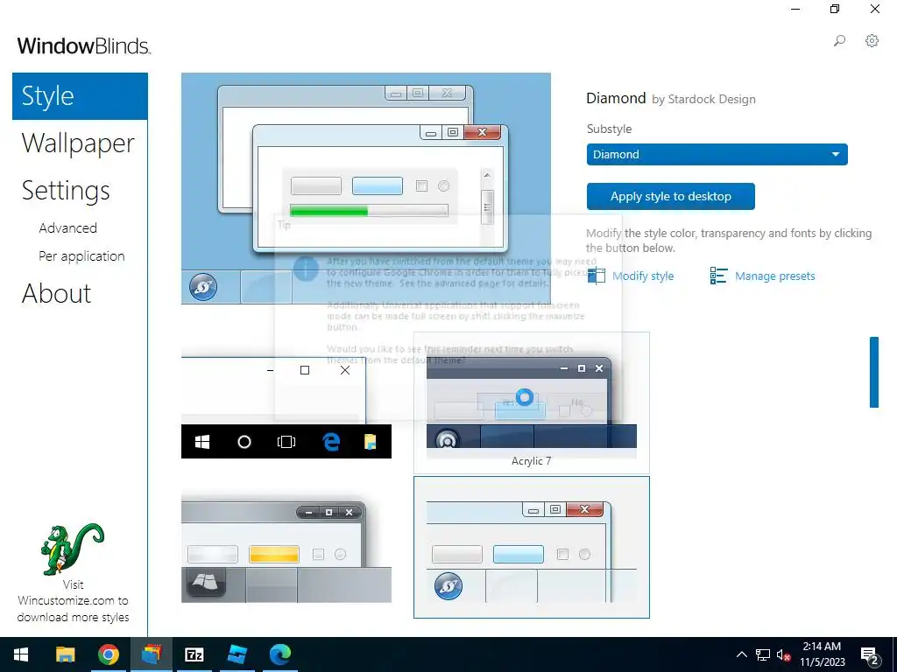
Task: Click the blue style list scrollbar
Action: (x=874, y=372)
